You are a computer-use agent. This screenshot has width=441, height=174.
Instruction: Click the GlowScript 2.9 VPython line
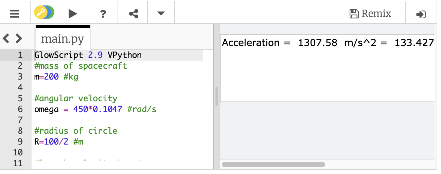tap(88, 55)
